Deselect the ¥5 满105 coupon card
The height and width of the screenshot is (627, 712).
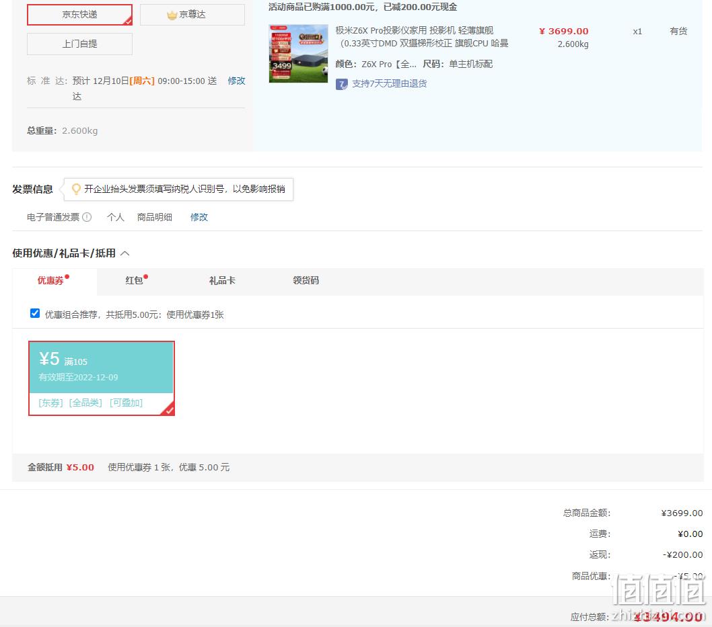pyautogui.click(x=101, y=378)
